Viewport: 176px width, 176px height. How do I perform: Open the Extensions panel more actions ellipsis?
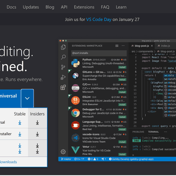point(123,46)
